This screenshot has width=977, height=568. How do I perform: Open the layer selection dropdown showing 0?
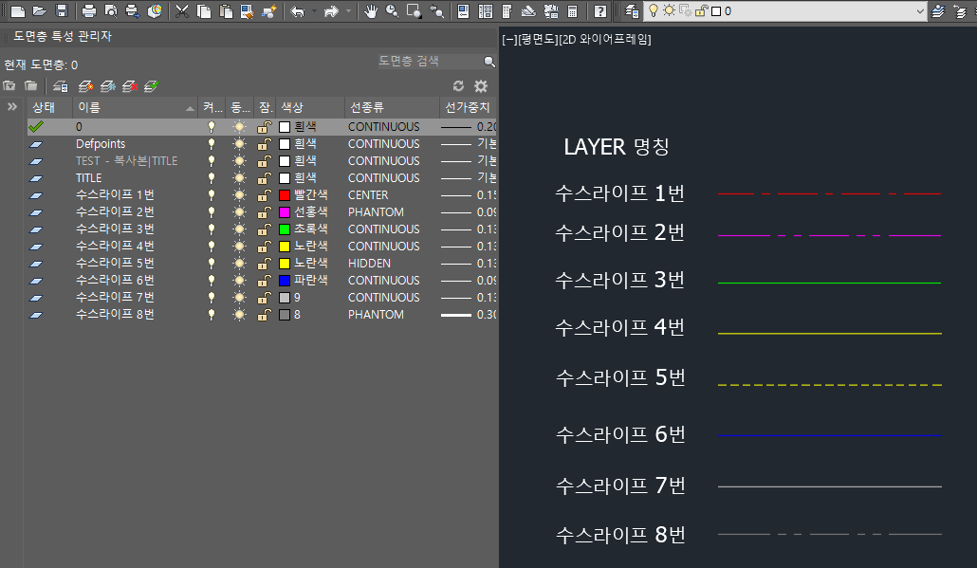tap(786, 10)
